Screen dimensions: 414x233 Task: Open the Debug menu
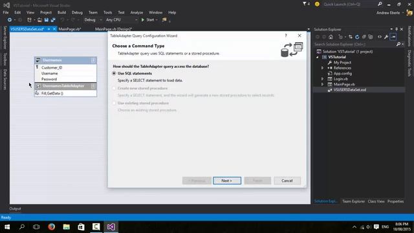click(77, 12)
